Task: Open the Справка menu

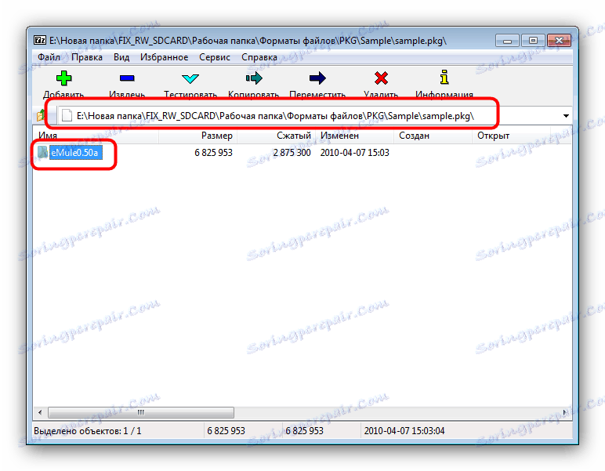Action: tap(259, 57)
